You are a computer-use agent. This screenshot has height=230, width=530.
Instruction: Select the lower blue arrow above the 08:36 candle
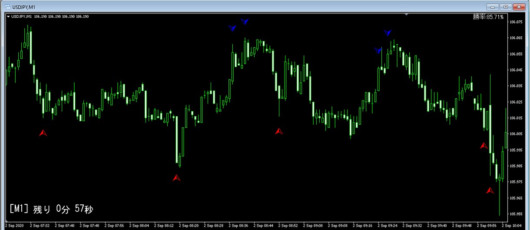coord(232,28)
